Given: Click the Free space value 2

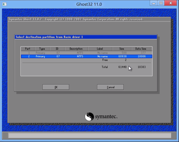Looking at the screenshot, I should click(126, 60).
